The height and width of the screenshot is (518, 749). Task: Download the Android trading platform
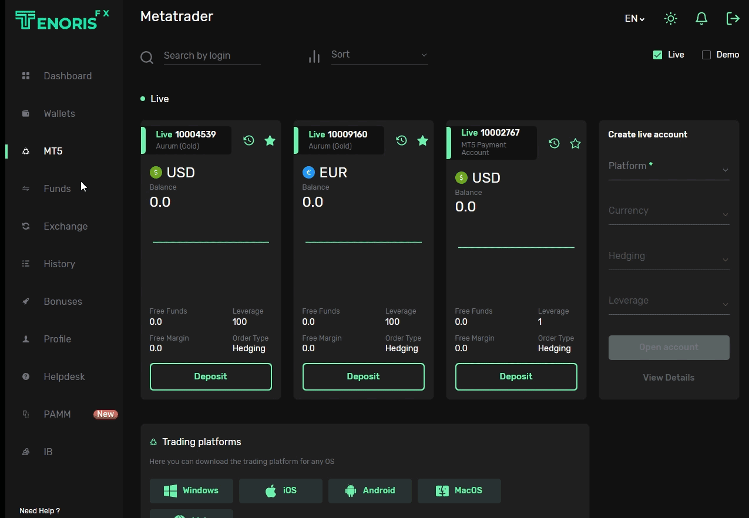[370, 490]
